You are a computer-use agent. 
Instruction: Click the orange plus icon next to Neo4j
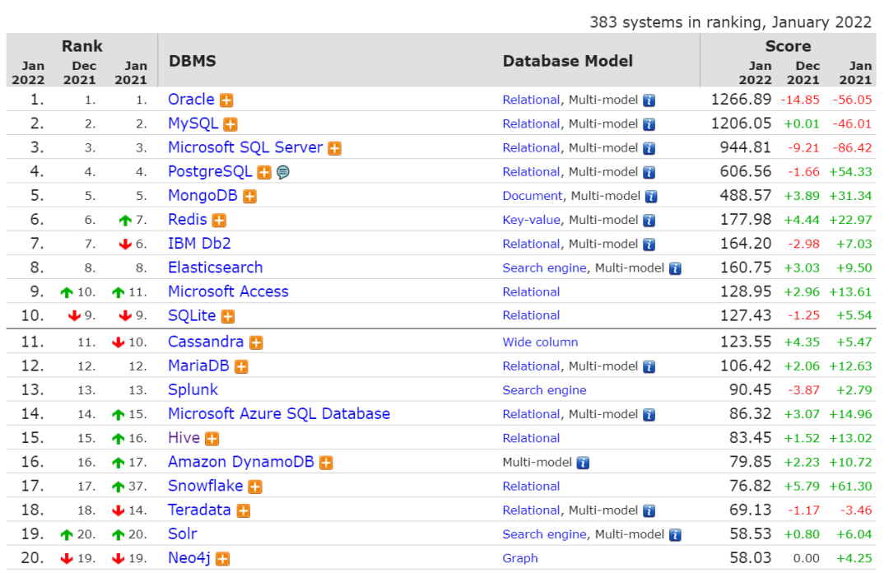[x=222, y=559]
